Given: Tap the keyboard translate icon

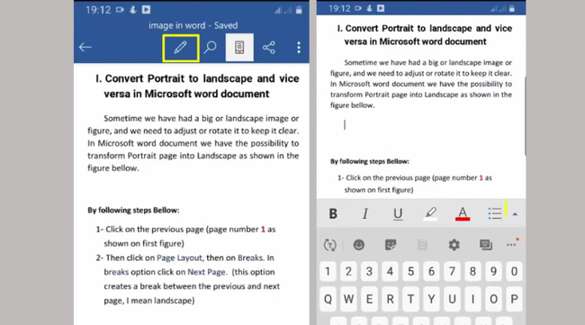Looking at the screenshot, I should (x=329, y=245).
